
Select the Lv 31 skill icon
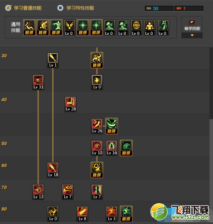coord(38,82)
